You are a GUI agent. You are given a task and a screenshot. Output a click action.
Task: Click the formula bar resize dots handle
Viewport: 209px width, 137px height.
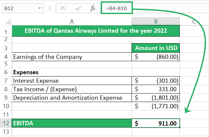click(x=50, y=9)
